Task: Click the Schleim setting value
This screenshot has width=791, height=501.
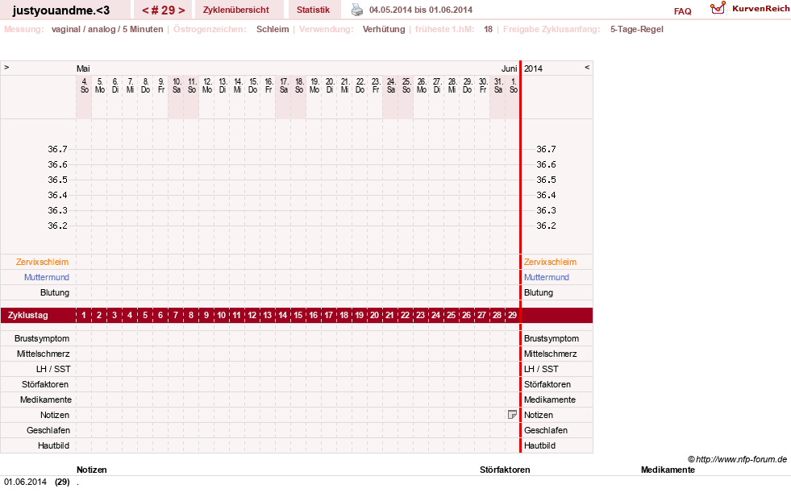Action: click(x=273, y=29)
